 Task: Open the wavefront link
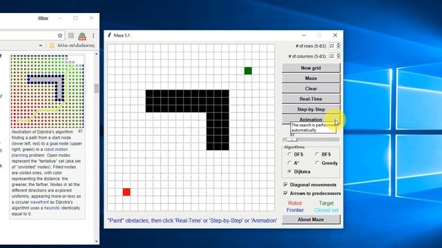coord(39,202)
